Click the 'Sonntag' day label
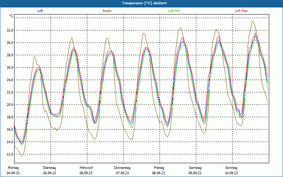The height and width of the screenshot is (177, 283). (231, 168)
